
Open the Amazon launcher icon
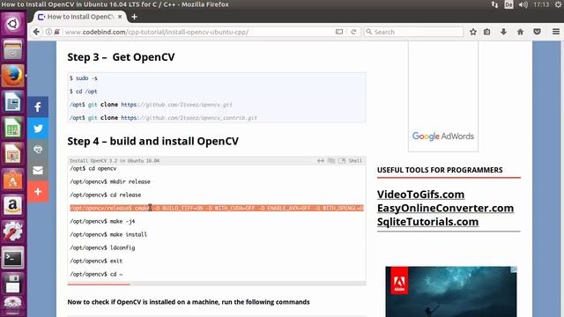coord(12,205)
